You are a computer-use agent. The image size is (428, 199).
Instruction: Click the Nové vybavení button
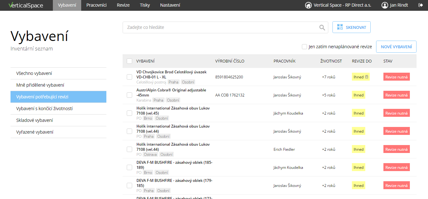pyautogui.click(x=396, y=47)
